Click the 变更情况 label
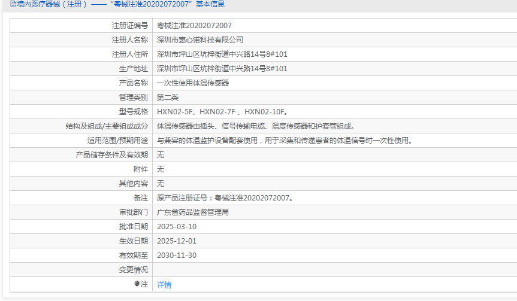517x301 pixels. coord(134,270)
